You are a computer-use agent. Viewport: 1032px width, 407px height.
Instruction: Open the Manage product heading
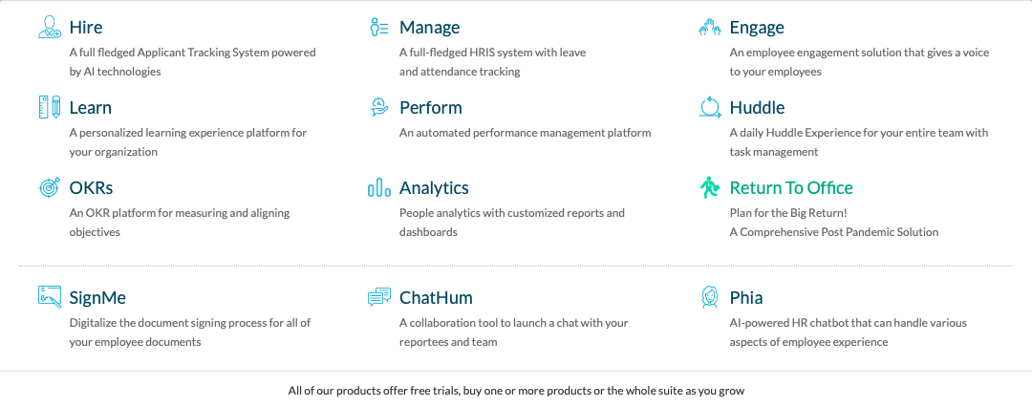coord(430,28)
